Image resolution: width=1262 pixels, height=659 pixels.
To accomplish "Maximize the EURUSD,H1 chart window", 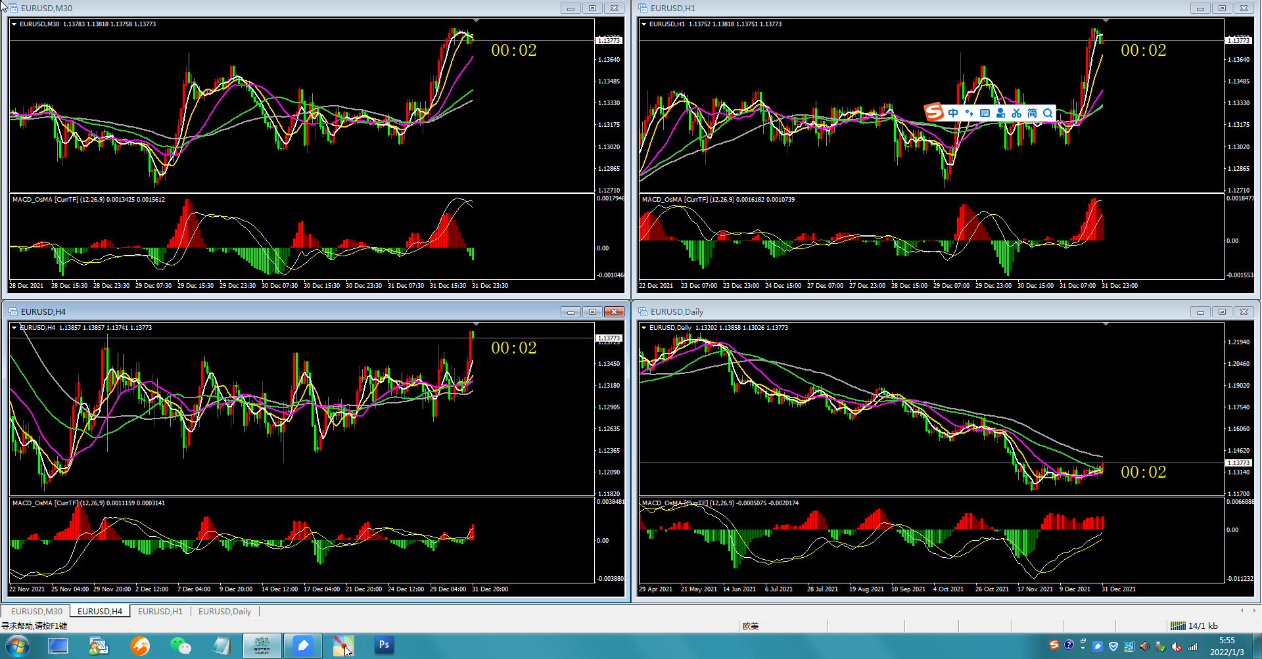I will coord(1222,9).
